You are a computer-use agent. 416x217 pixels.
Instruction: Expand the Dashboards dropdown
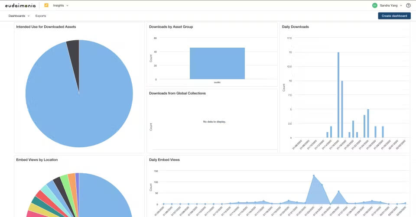point(19,16)
